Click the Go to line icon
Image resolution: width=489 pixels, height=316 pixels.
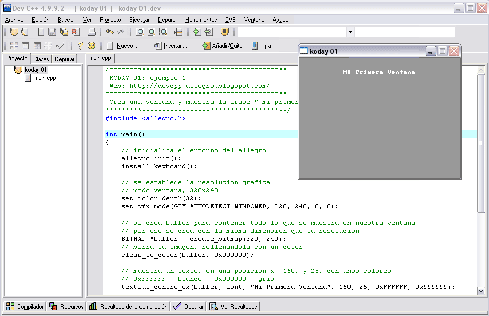pyautogui.click(x=178, y=32)
